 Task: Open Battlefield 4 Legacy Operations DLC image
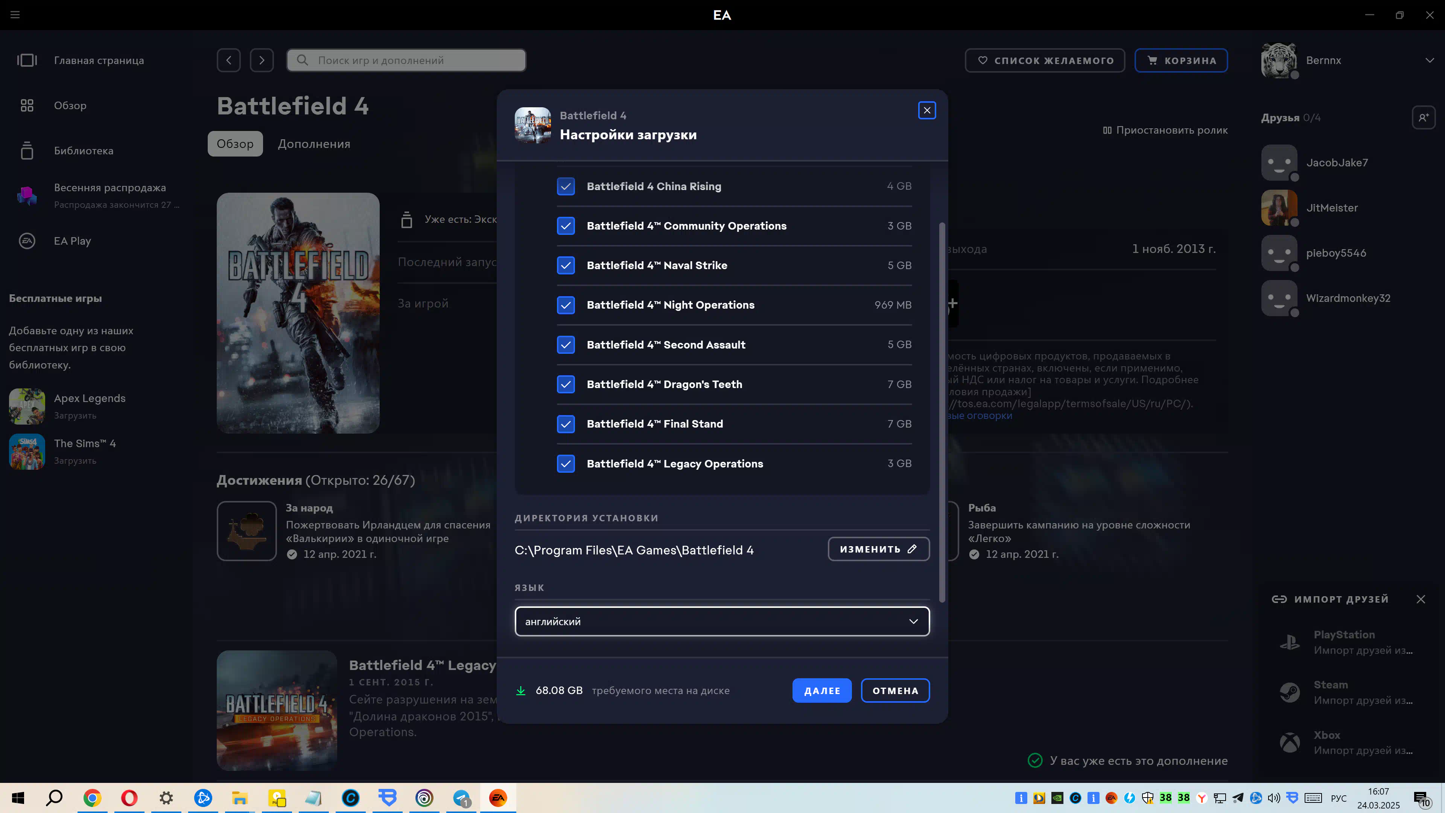277,710
